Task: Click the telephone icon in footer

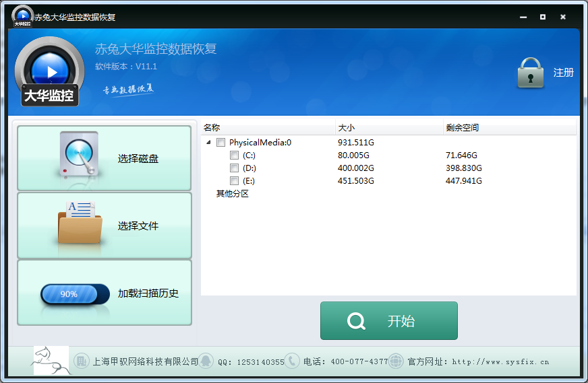Action: [x=292, y=361]
